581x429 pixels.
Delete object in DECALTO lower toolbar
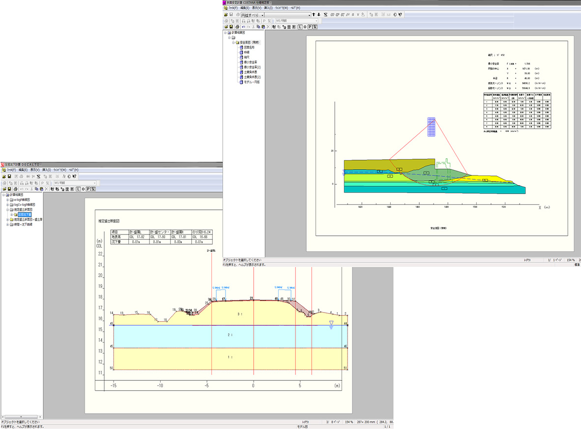pyautogui.click(x=46, y=189)
